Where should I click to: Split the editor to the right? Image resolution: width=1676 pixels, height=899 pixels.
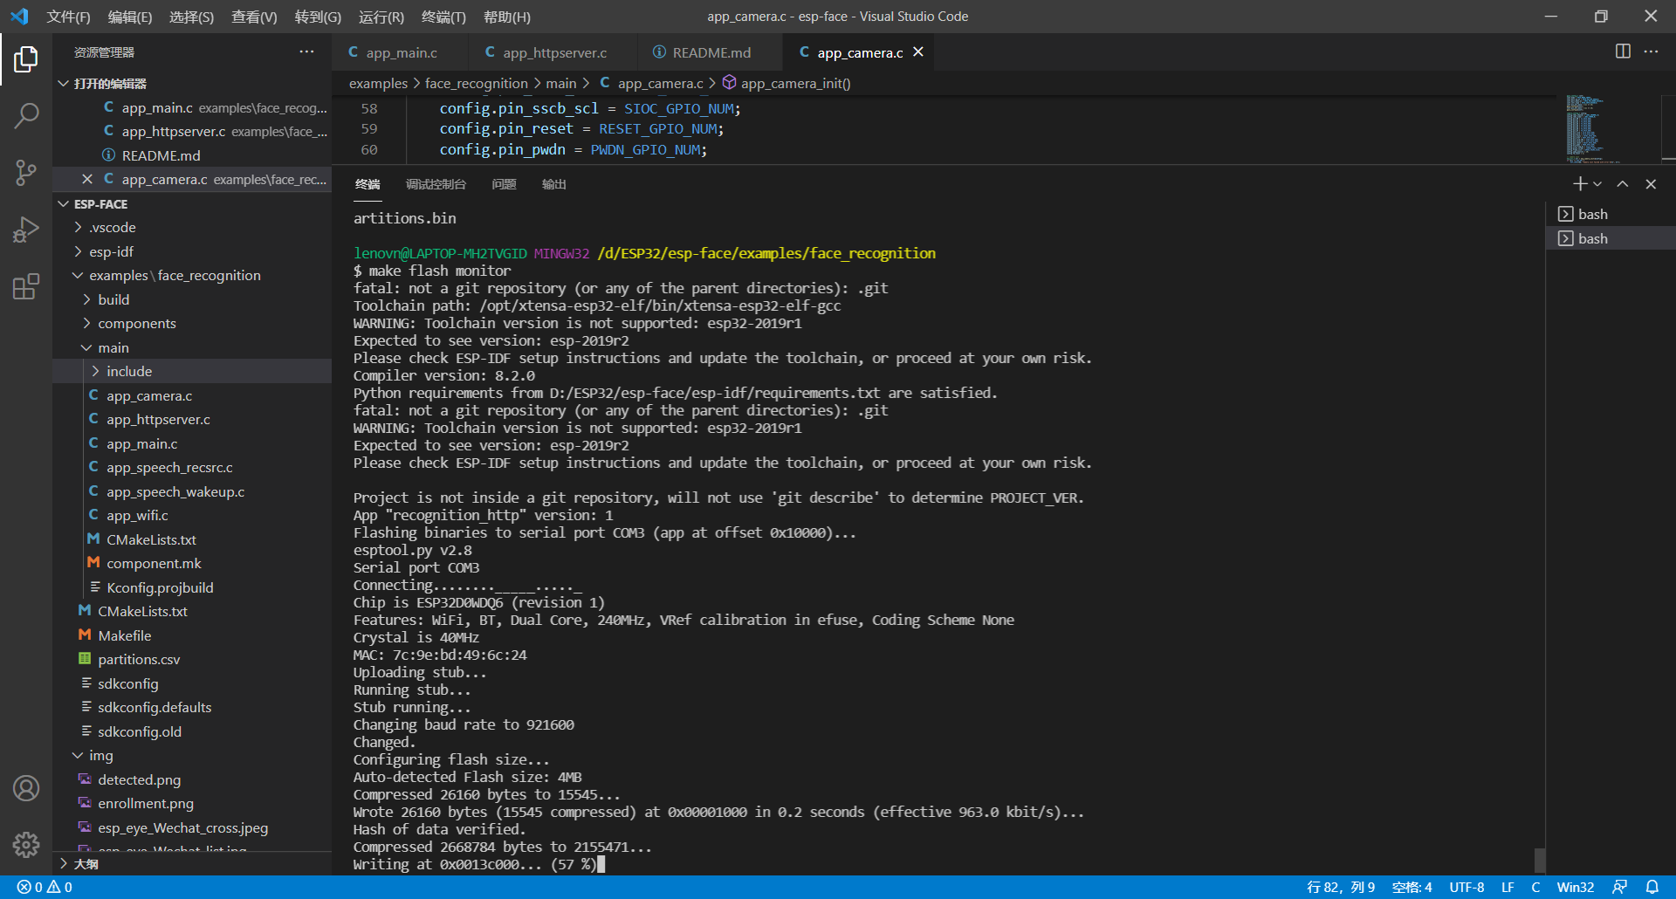[x=1623, y=51]
